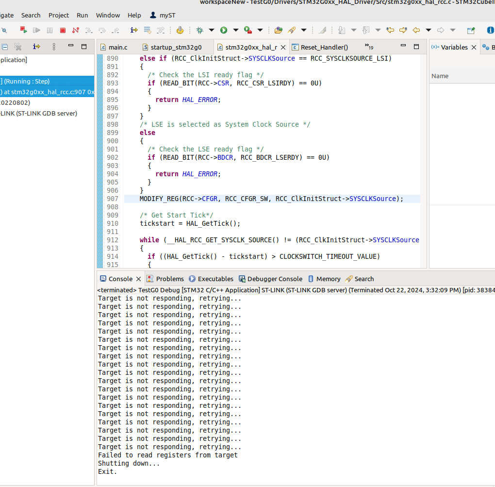The height and width of the screenshot is (487, 495).
Task: Launch the Run configuration
Action: [x=224, y=30]
